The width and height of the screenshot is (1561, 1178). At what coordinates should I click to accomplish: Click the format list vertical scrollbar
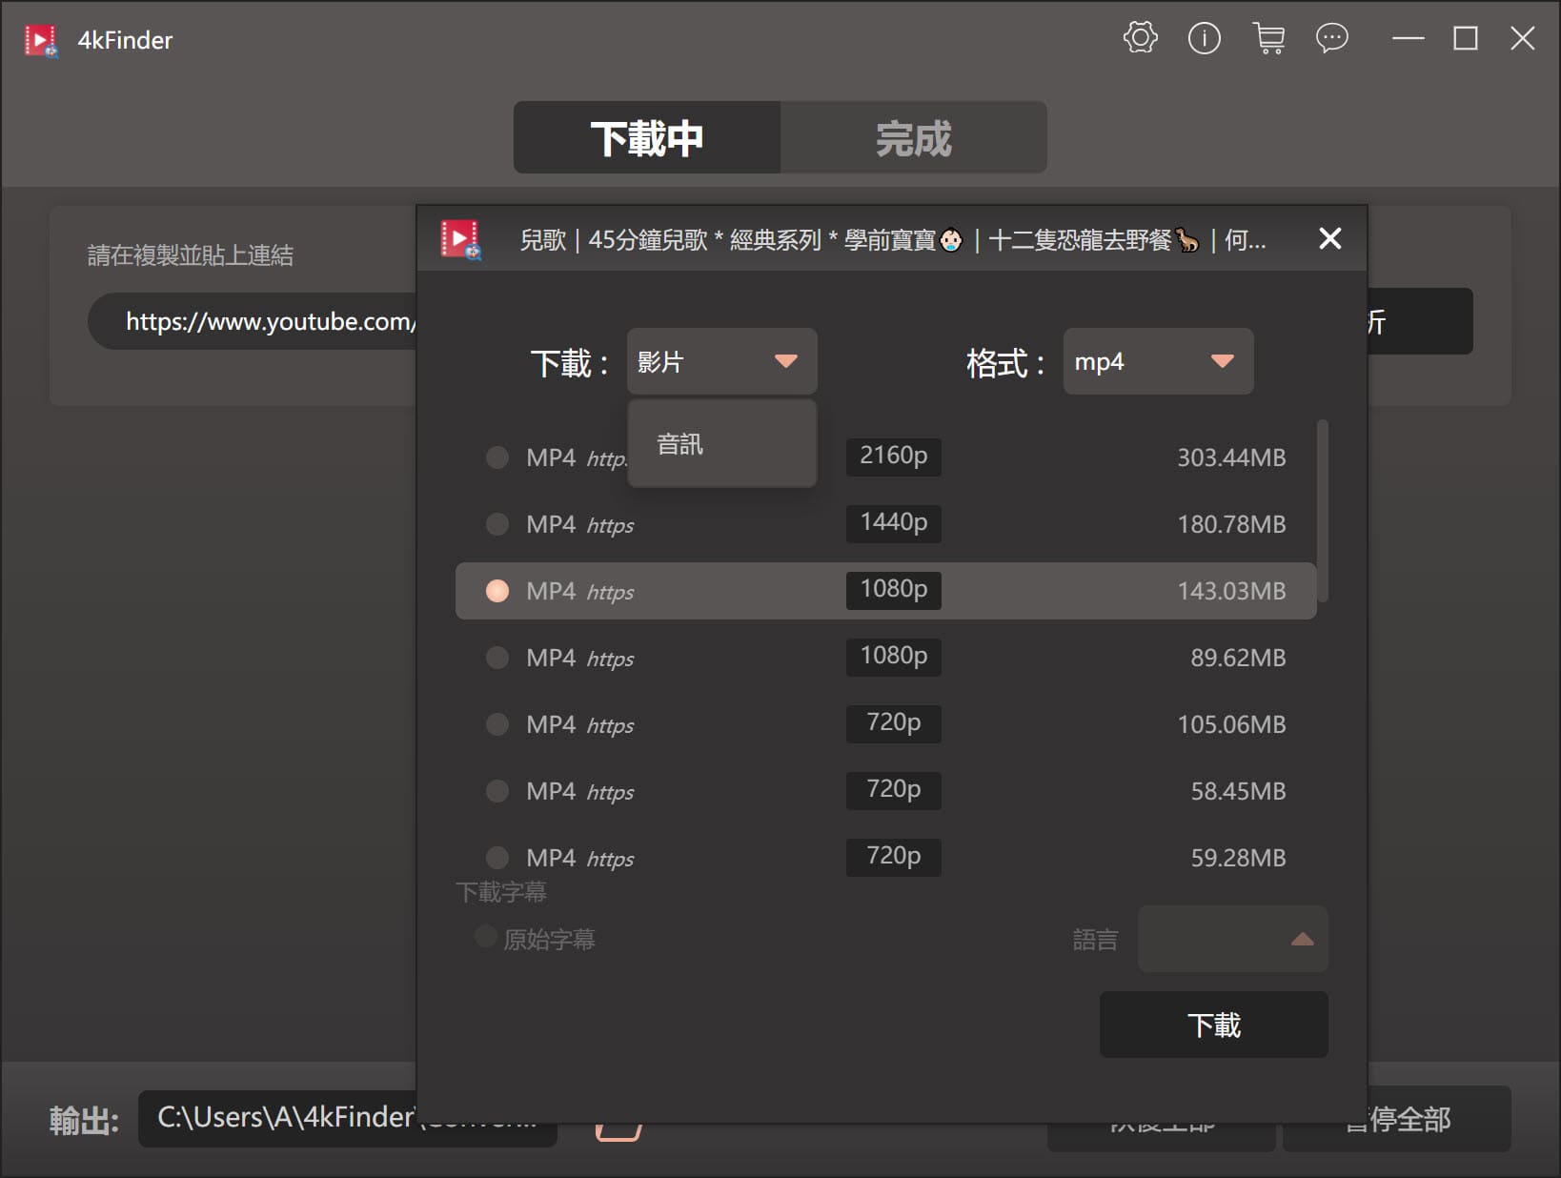click(1322, 511)
